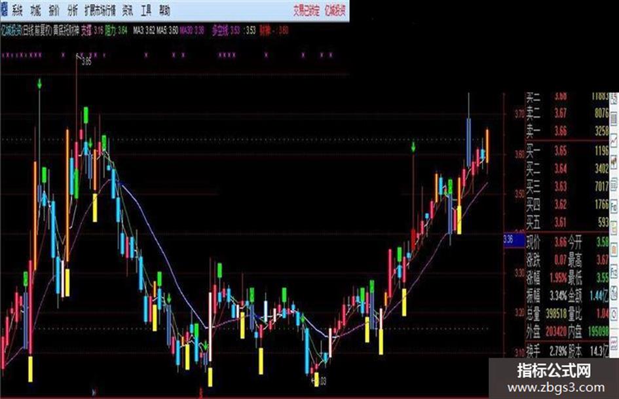Click the wavy line icon at sidebar bottom
The height and width of the screenshot is (399, 619).
coord(614,344)
